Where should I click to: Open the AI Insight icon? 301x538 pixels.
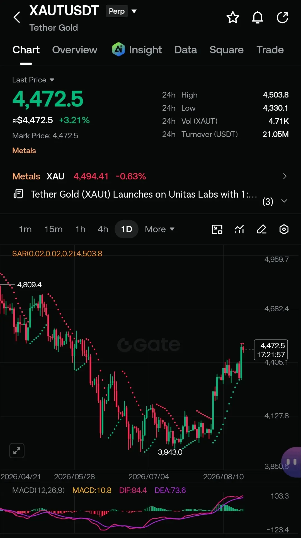pos(118,49)
